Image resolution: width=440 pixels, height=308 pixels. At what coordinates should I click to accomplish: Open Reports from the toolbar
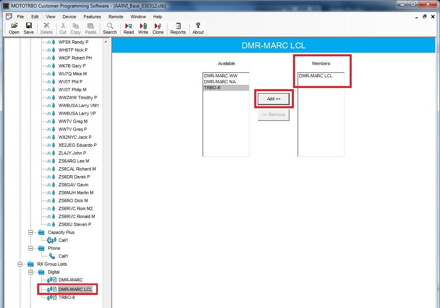[178, 26]
